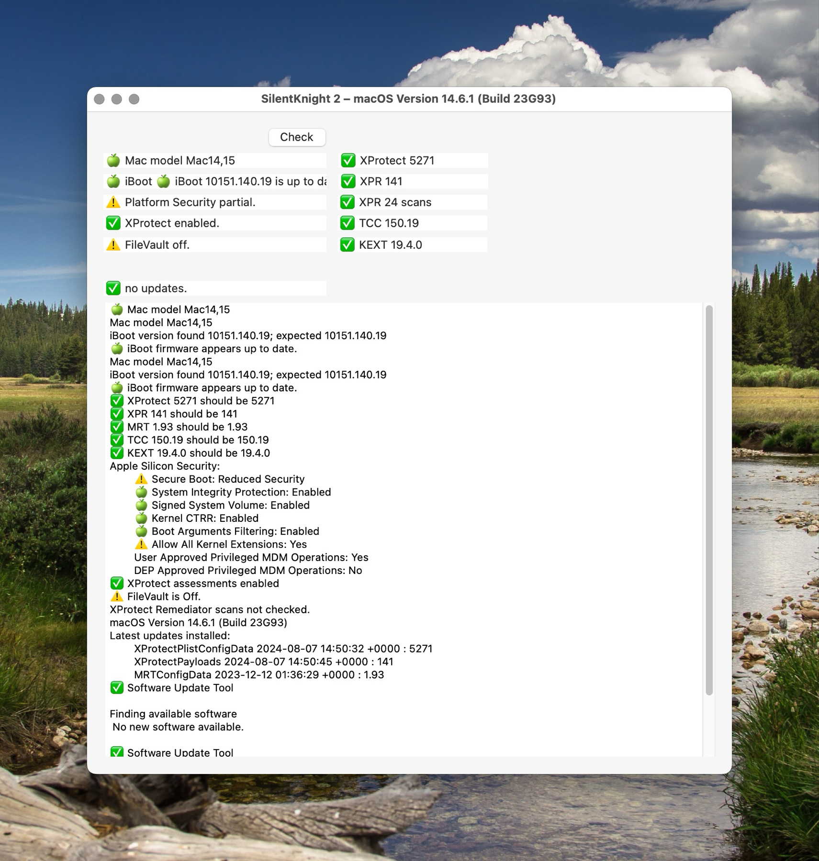Click the green check icon beside XProtect enabled
Screen dimensions: 819x861
pyautogui.click(x=113, y=223)
